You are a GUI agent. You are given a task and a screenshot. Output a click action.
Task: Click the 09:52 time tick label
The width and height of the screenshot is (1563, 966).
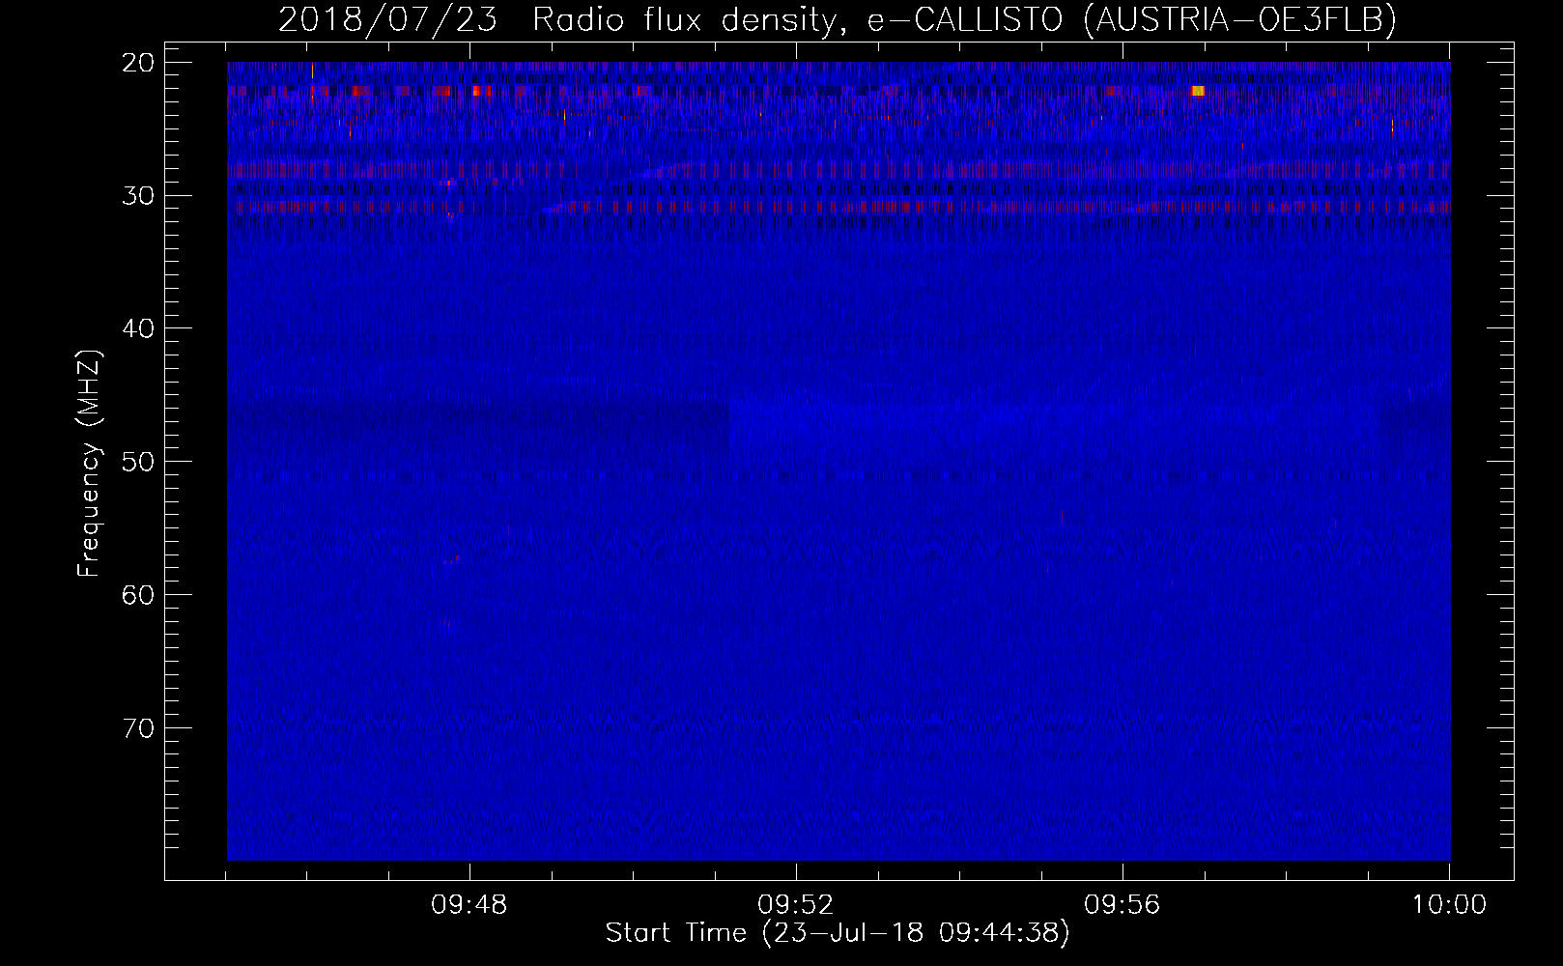796,905
